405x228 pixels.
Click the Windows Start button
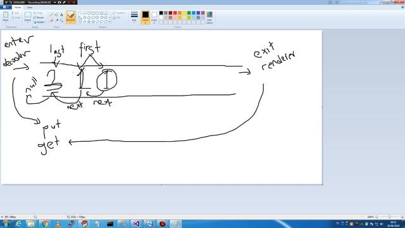click(6, 224)
